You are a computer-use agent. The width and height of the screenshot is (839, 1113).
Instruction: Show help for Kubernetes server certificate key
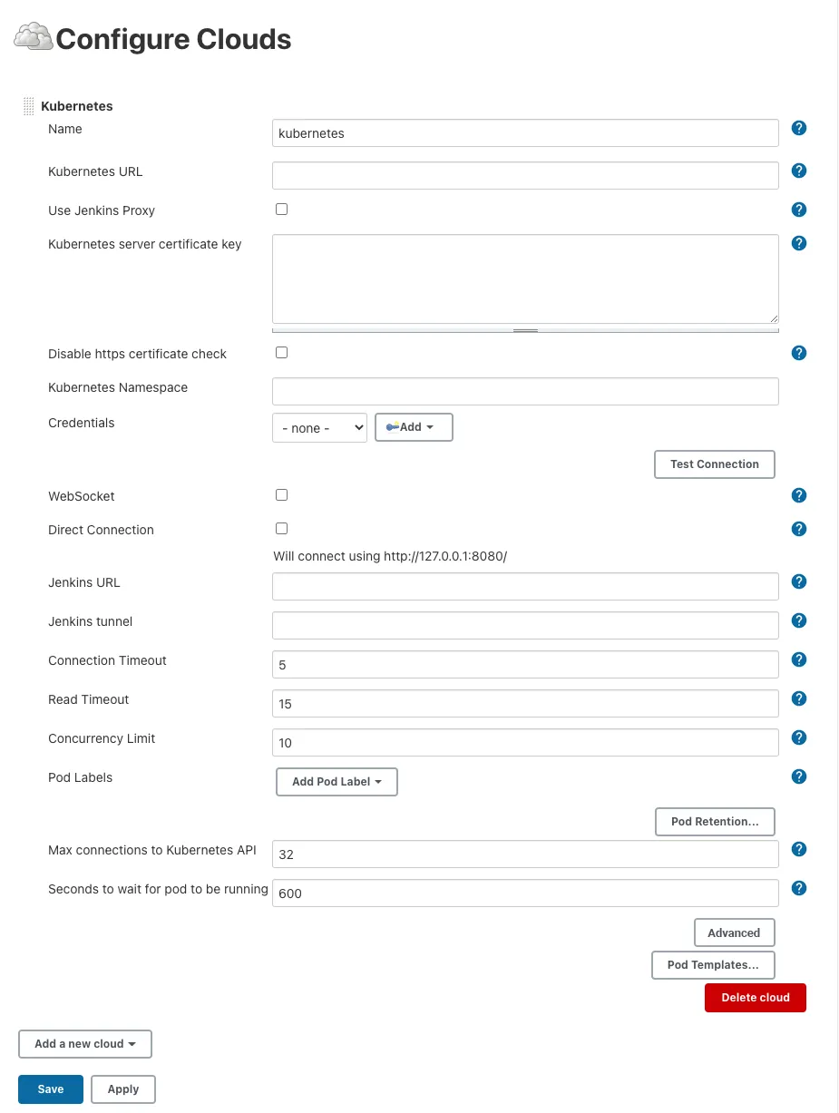click(799, 243)
